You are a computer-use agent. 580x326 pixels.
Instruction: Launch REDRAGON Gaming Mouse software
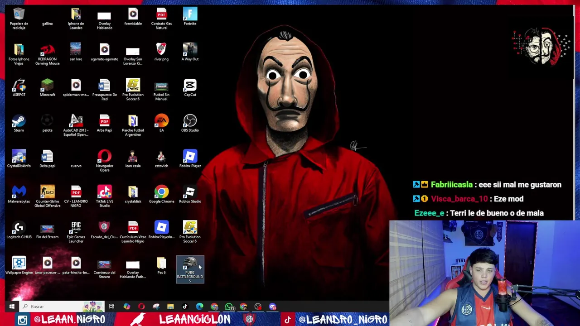47,54
